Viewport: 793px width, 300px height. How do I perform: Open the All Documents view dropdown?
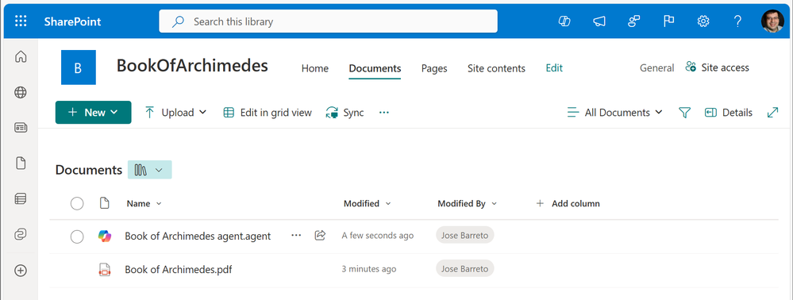(615, 113)
